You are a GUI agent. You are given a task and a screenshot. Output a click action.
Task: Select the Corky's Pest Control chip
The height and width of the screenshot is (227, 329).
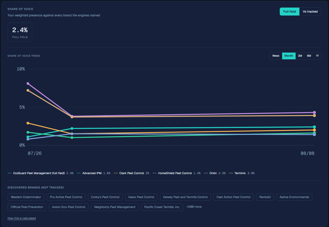click(x=105, y=197)
